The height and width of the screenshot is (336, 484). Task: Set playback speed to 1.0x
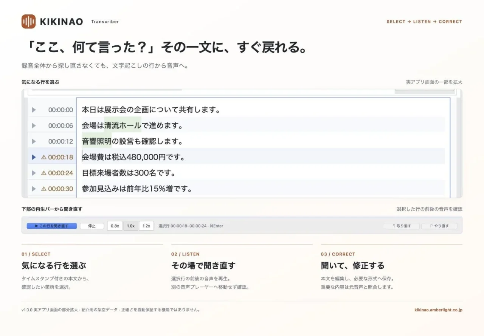point(130,226)
